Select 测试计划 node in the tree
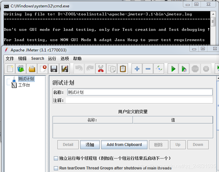Image resolution: width=219 pixels, height=172 pixels. click(x=26, y=79)
